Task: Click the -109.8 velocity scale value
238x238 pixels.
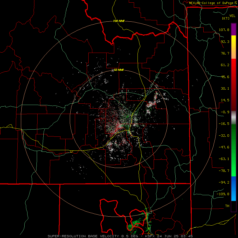Action: (x=223, y=194)
